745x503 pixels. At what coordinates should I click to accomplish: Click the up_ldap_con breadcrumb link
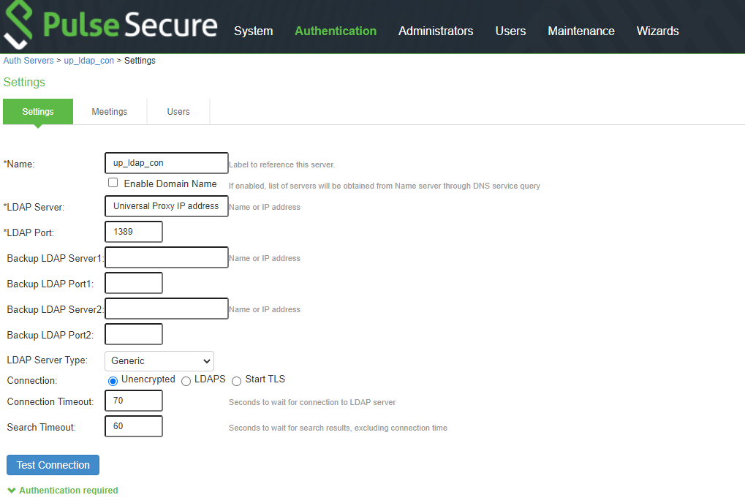point(88,60)
